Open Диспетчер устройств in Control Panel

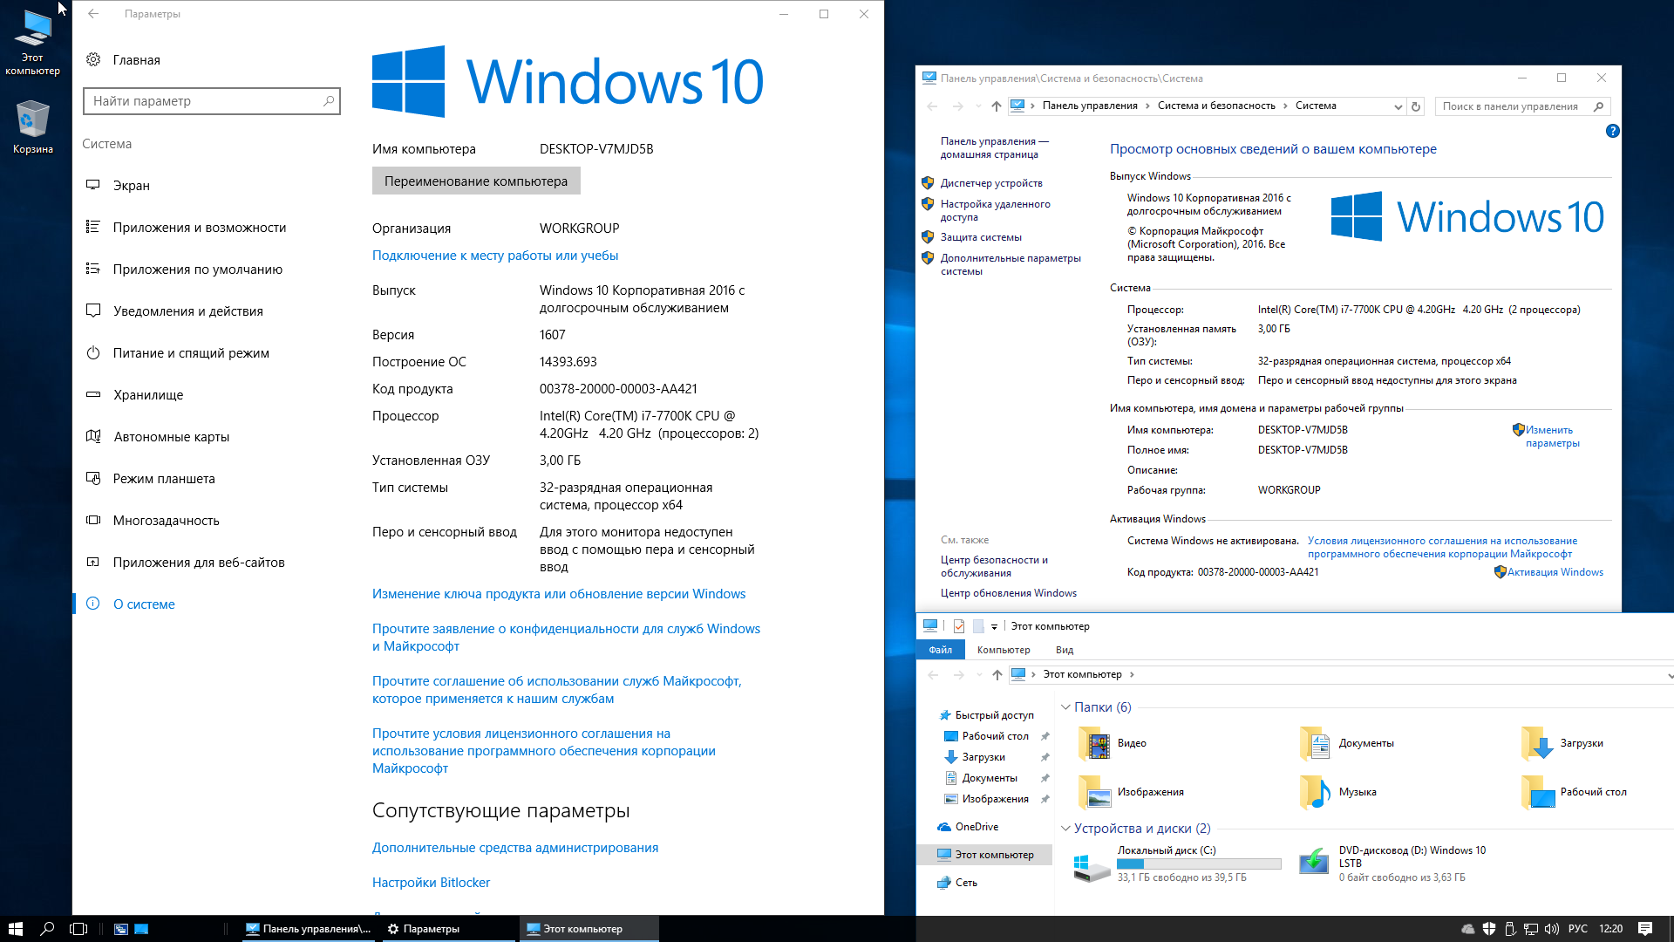pos(991,183)
